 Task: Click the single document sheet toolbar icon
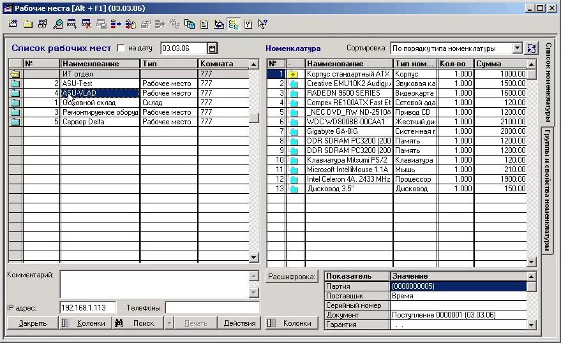pyautogui.click(x=204, y=24)
